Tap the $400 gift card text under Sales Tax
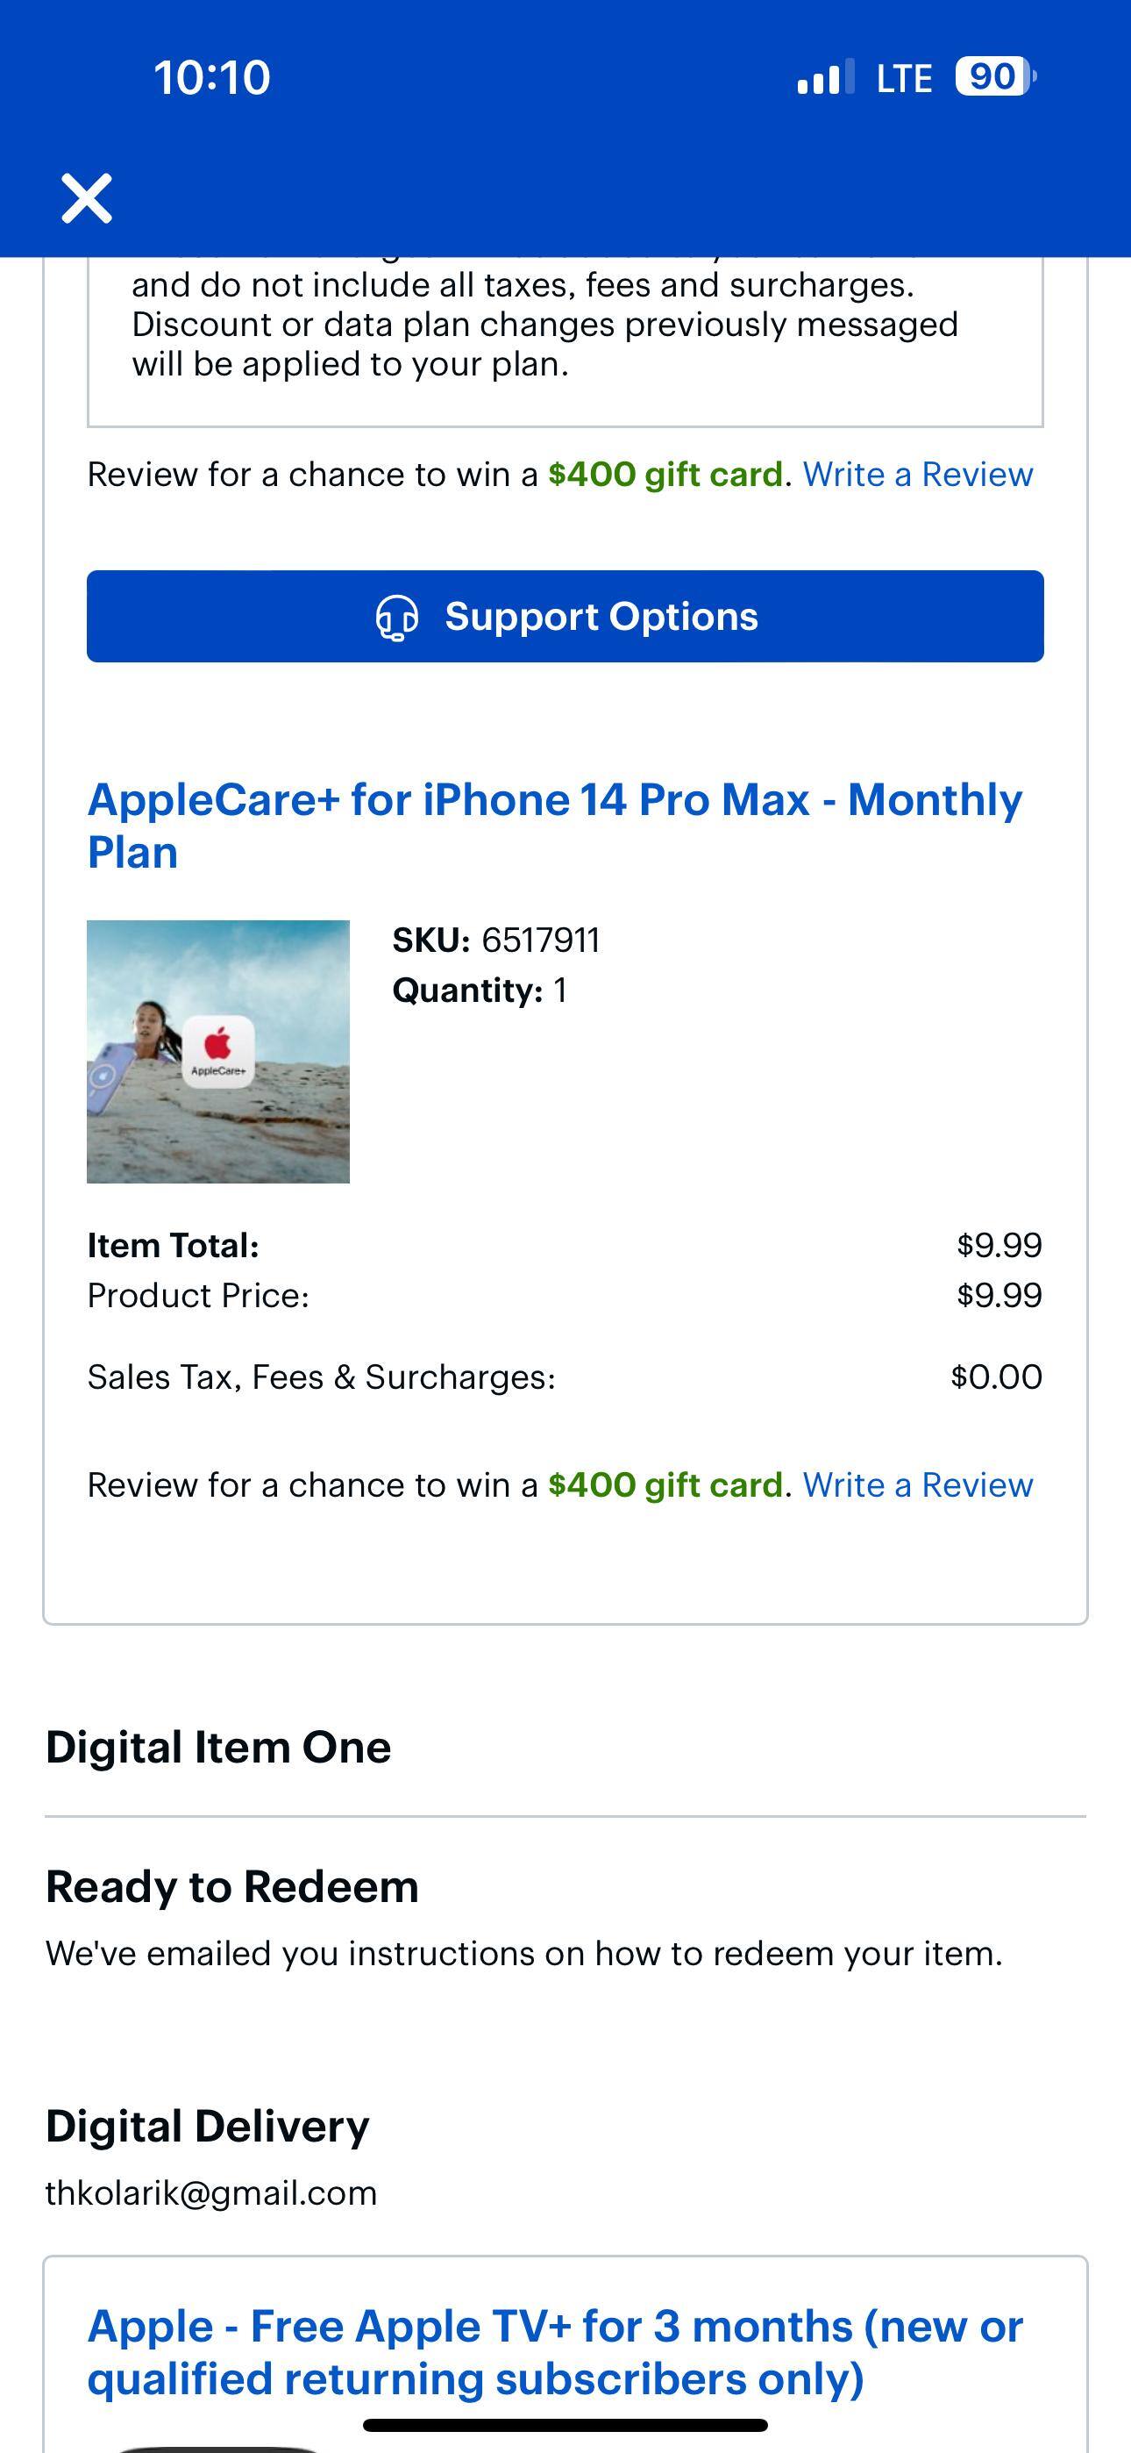Viewport: 1131px width, 2453px height. point(665,1484)
